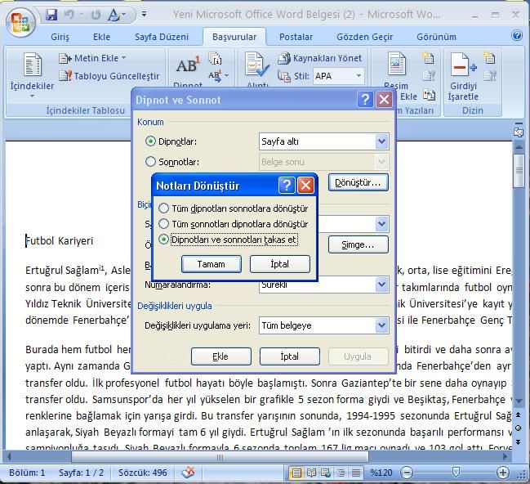The height and width of the screenshot is (484, 530).
Task: Click the vertical scrollbar thumb
Action: [x=519, y=171]
